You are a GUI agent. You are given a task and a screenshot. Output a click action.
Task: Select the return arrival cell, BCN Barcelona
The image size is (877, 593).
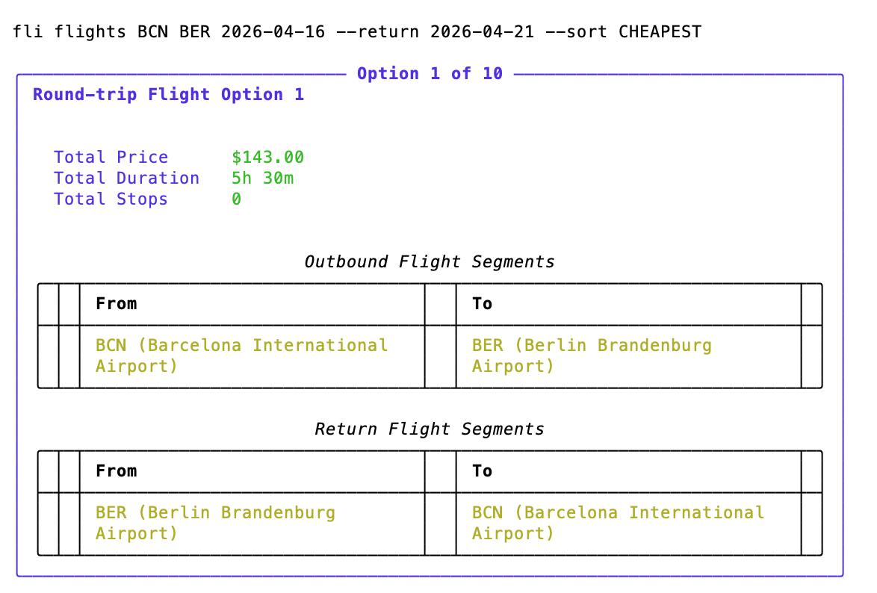(x=618, y=523)
